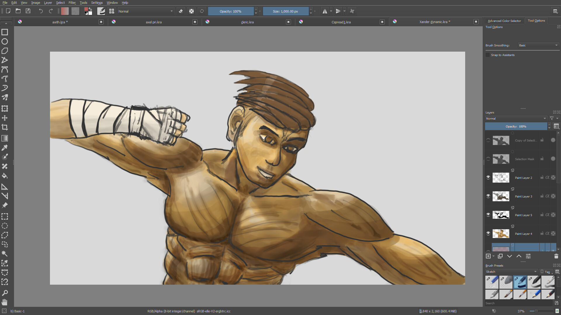Image resolution: width=561 pixels, height=315 pixels.
Task: Click the brush Opacity slider
Action: pyautogui.click(x=231, y=11)
